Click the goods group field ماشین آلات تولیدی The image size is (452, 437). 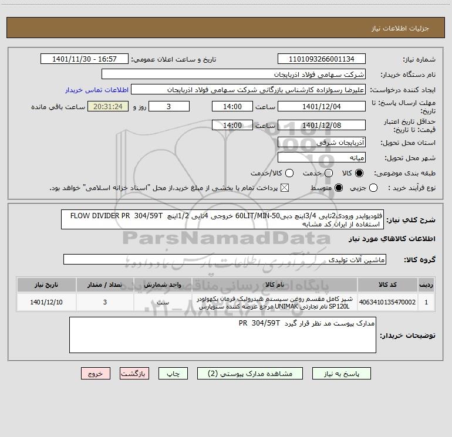point(225,259)
